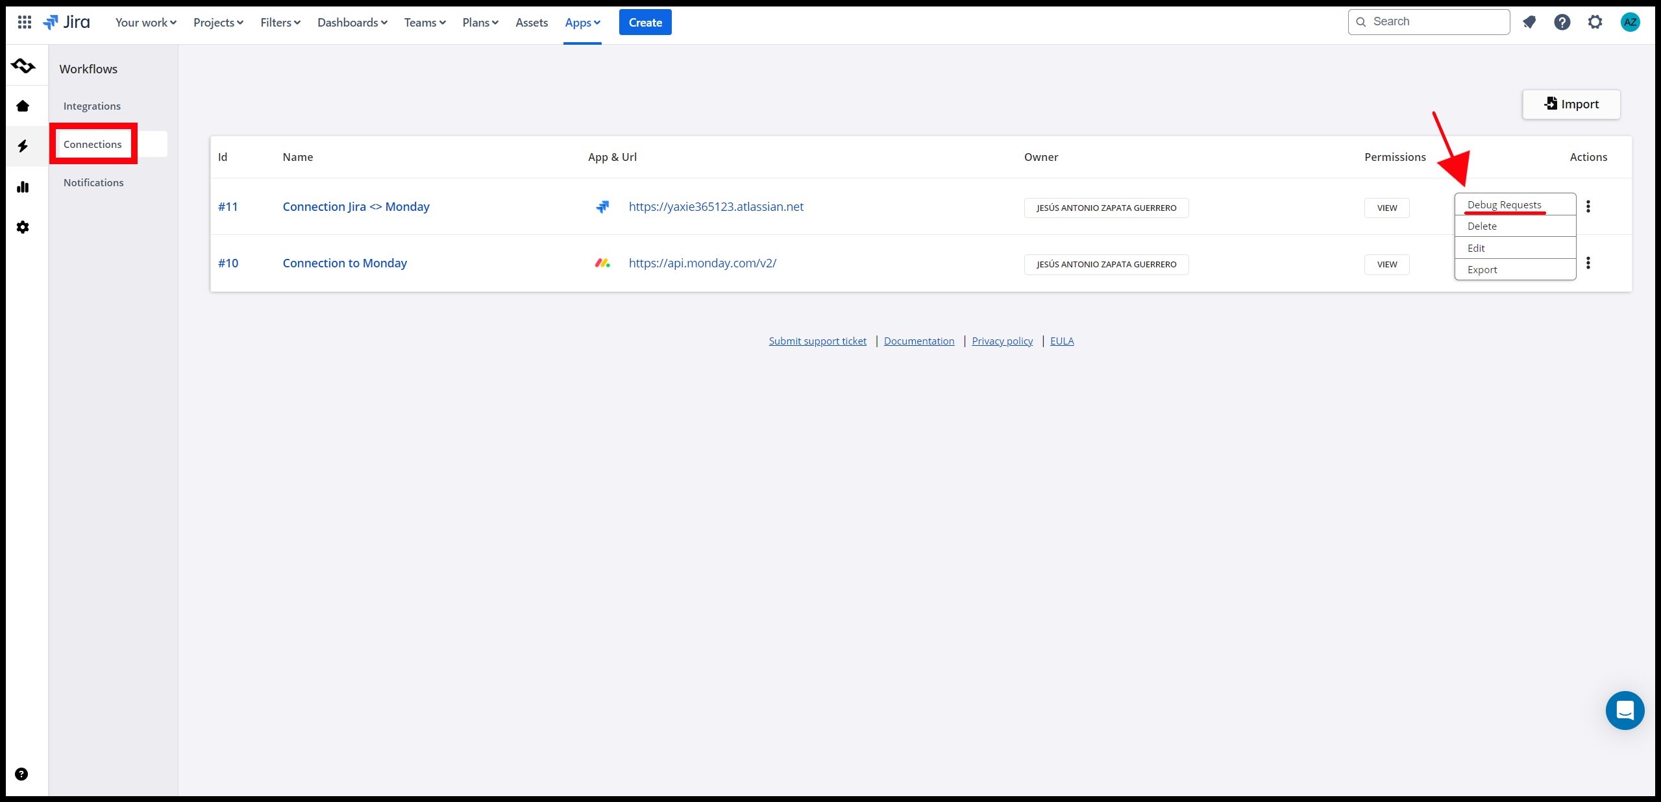The height and width of the screenshot is (802, 1661).
Task: Open the Jira app switcher grid icon
Action: tap(24, 22)
